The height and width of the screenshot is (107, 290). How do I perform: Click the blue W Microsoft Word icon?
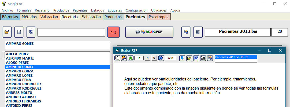coord(196,58)
